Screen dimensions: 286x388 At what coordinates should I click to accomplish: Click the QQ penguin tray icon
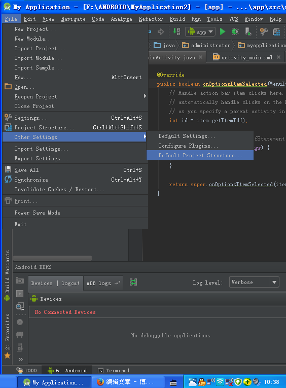[202, 382]
